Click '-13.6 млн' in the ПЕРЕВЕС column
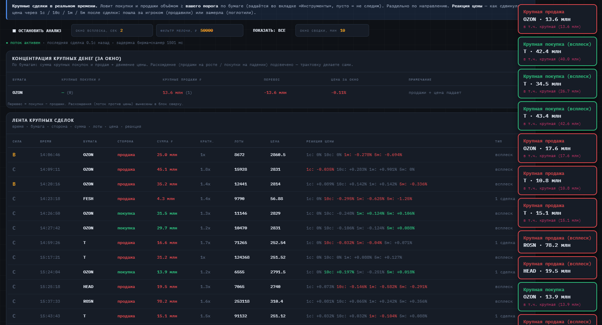602x325 pixels. (x=275, y=93)
